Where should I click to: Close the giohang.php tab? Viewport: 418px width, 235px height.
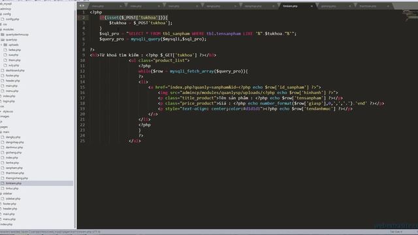pyautogui.click(x=349, y=6)
